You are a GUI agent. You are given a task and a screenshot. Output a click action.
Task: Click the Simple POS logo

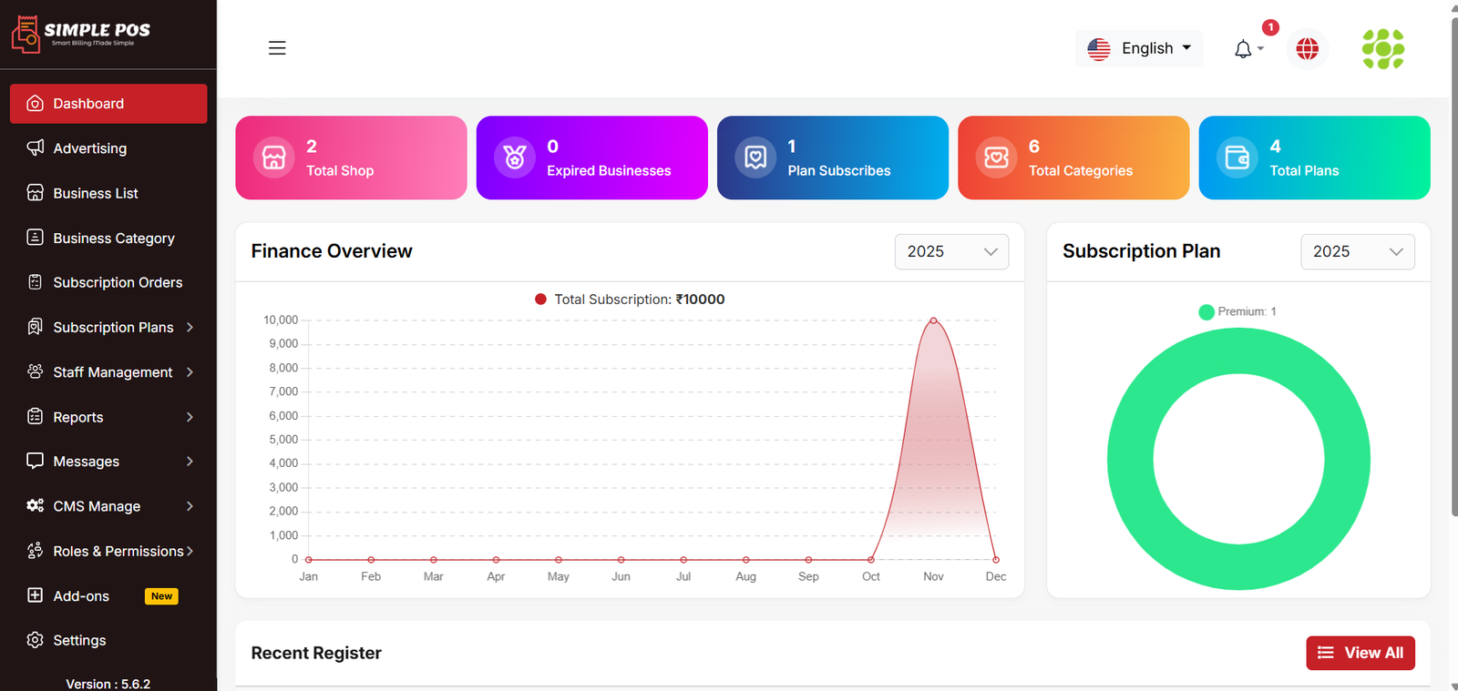pyautogui.click(x=81, y=34)
